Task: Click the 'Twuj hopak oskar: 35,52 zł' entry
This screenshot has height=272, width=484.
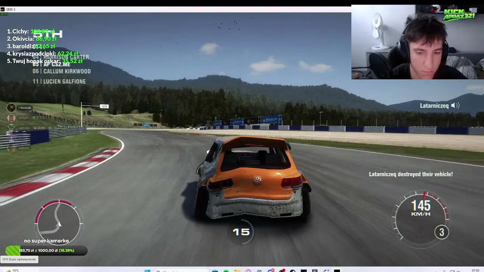Action: (x=45, y=61)
